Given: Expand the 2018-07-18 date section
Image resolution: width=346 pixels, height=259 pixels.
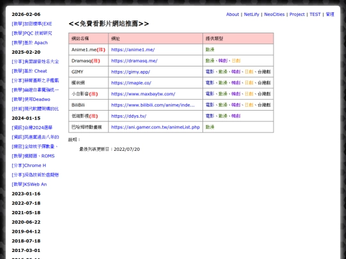Looking at the screenshot, I should [26, 241].
